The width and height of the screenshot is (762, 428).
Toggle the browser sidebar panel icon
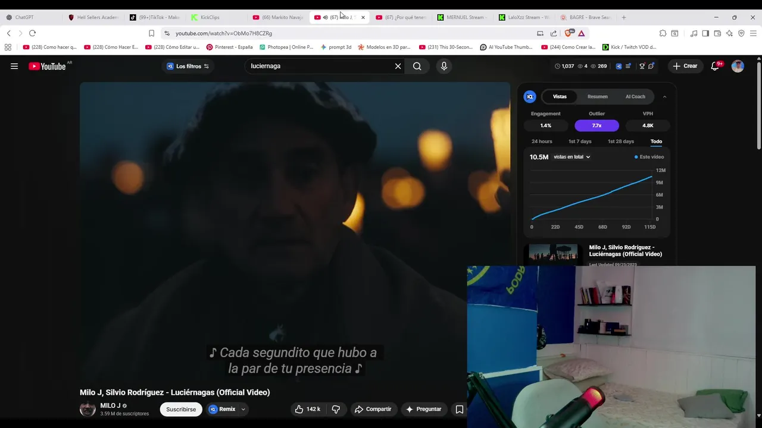705,33
